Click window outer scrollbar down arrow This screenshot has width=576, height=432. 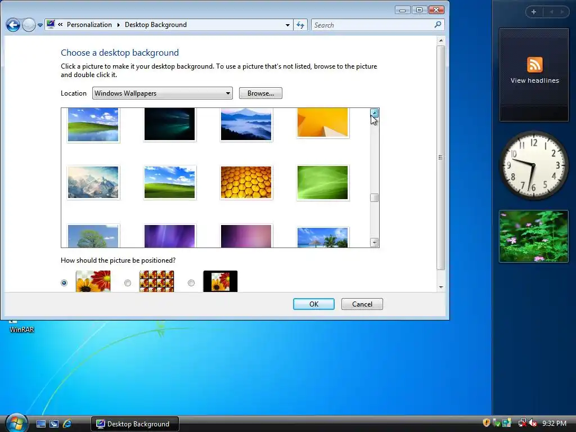(x=441, y=287)
